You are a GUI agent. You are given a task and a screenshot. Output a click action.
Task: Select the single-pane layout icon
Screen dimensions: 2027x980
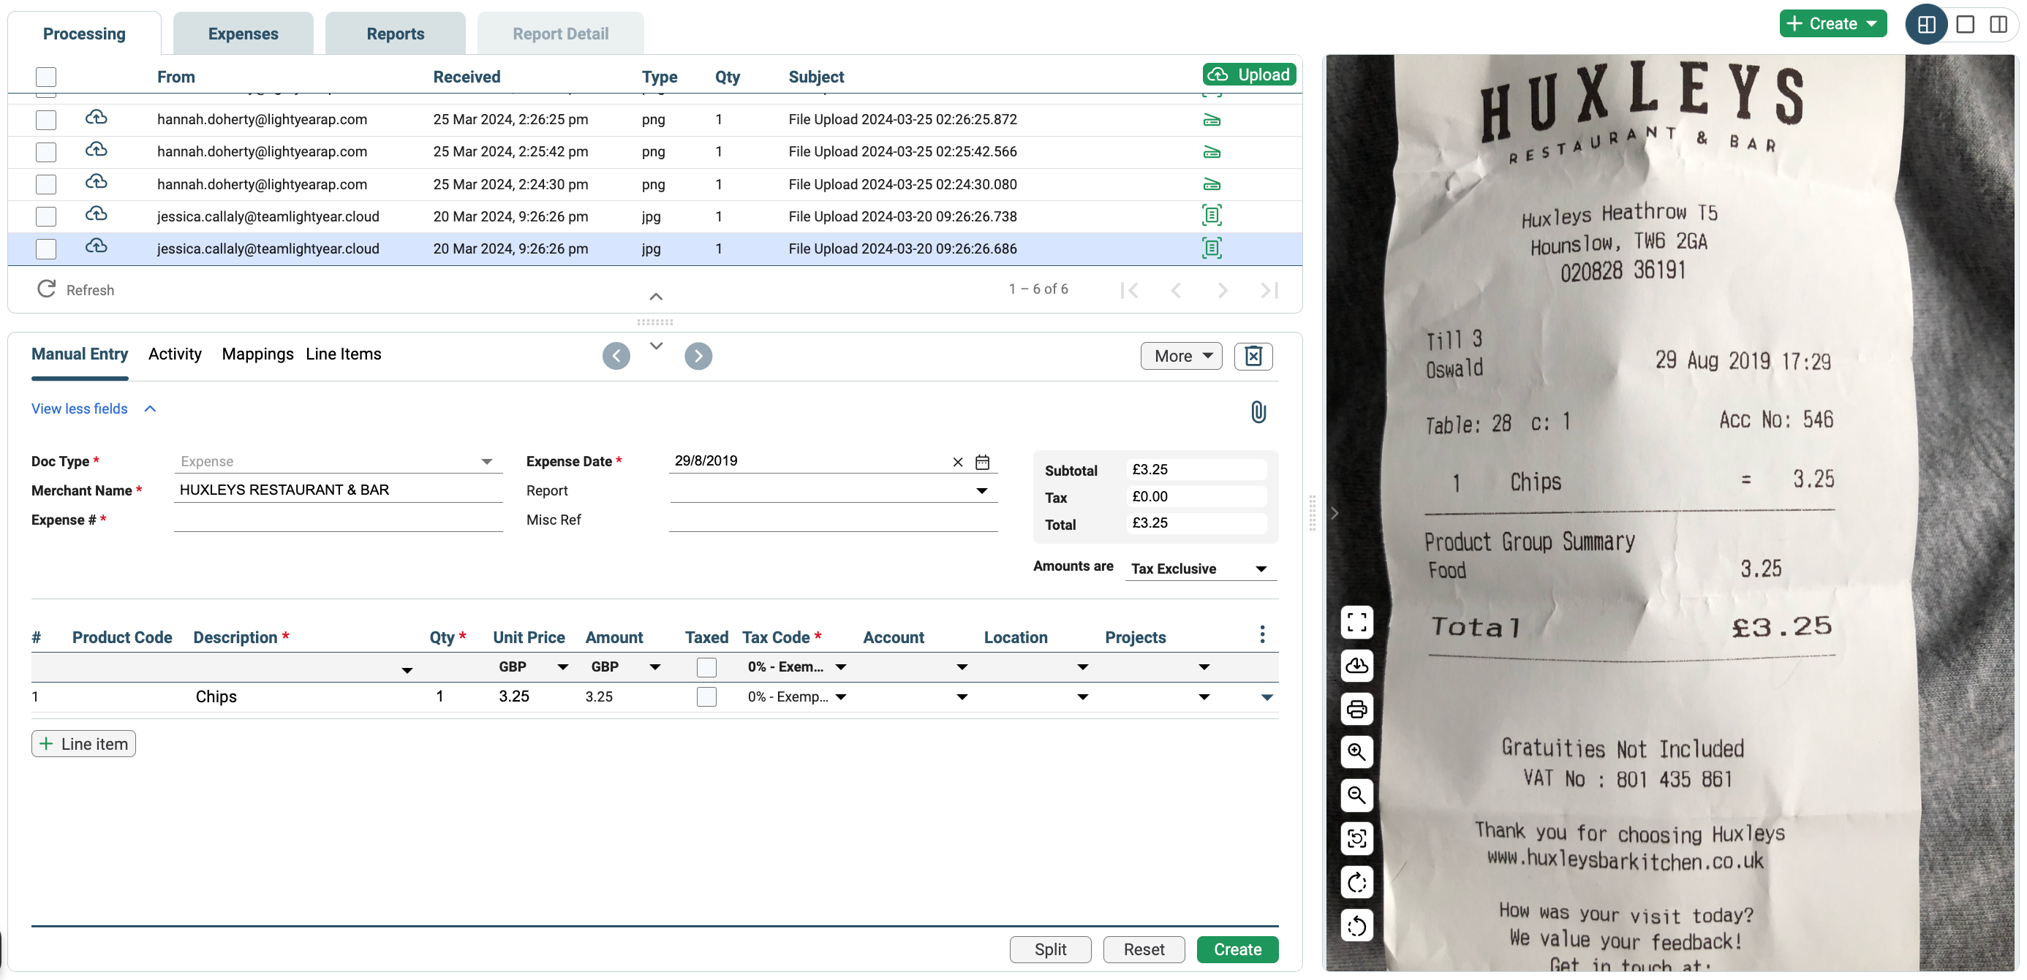click(x=1965, y=24)
